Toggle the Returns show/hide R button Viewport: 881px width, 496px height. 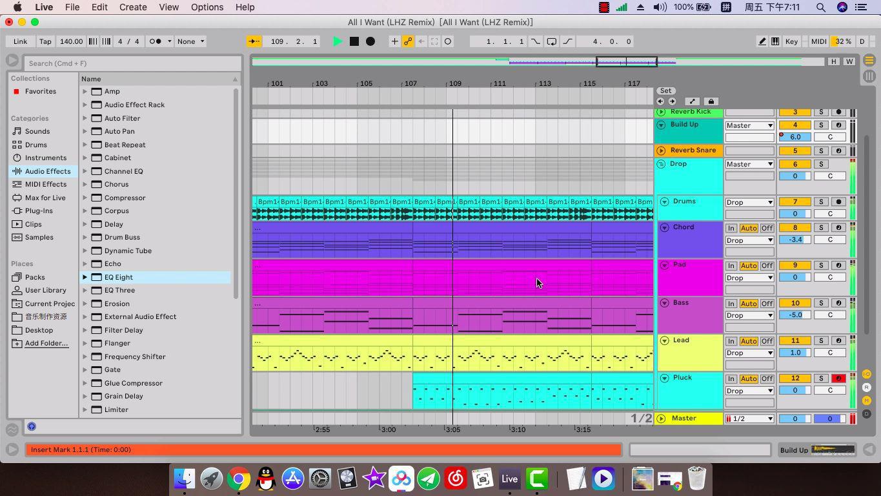pos(867,387)
